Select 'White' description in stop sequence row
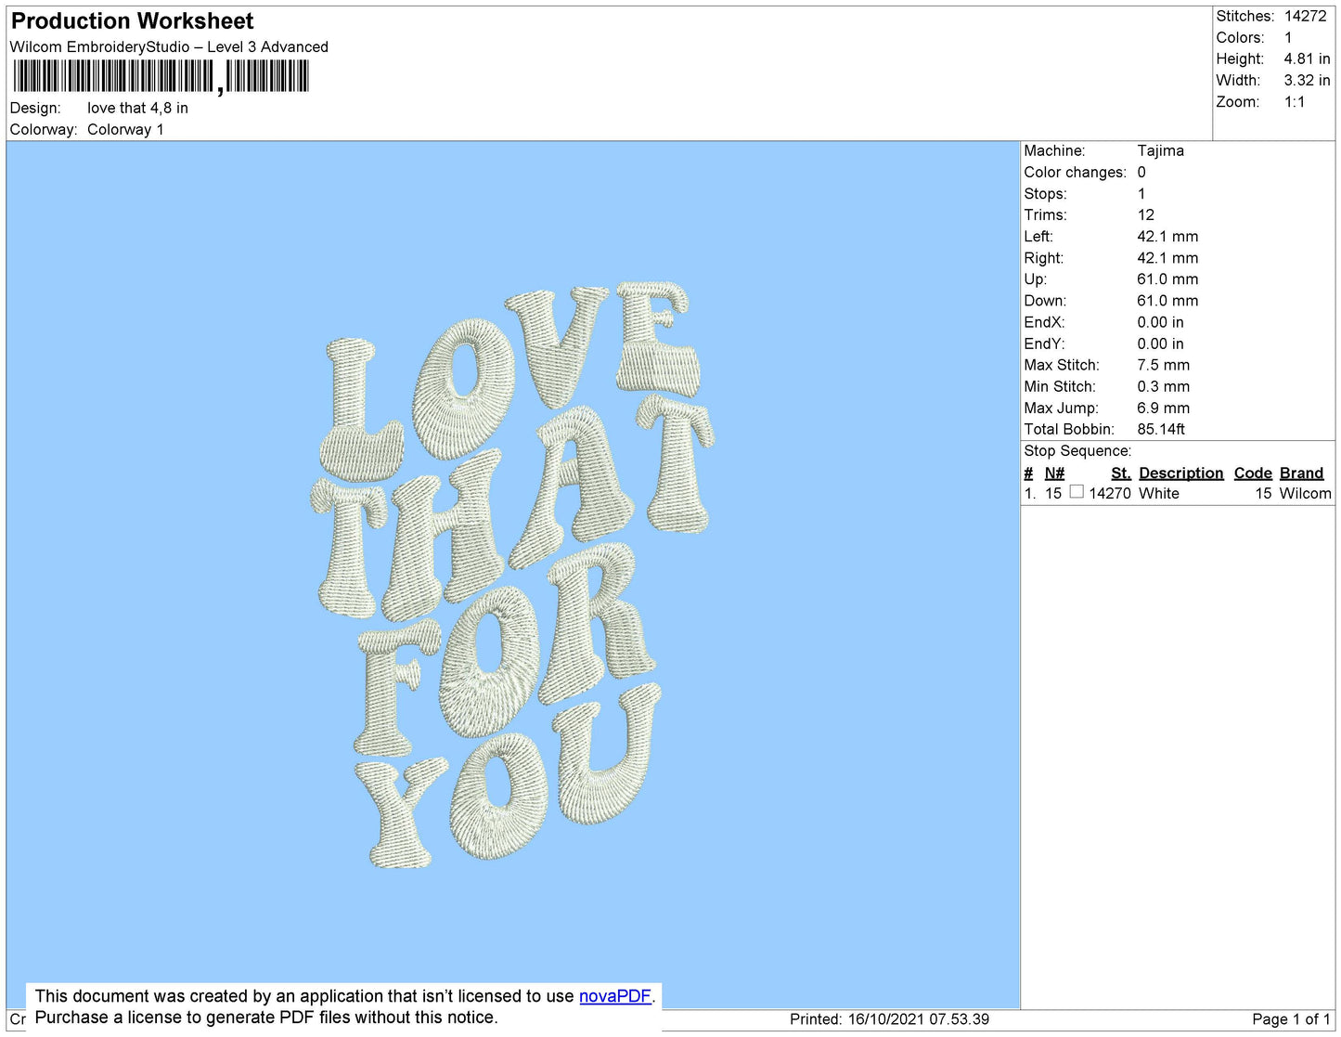 tap(1159, 493)
